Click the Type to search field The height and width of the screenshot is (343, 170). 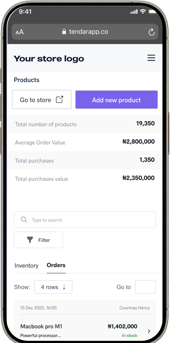(x=85, y=220)
